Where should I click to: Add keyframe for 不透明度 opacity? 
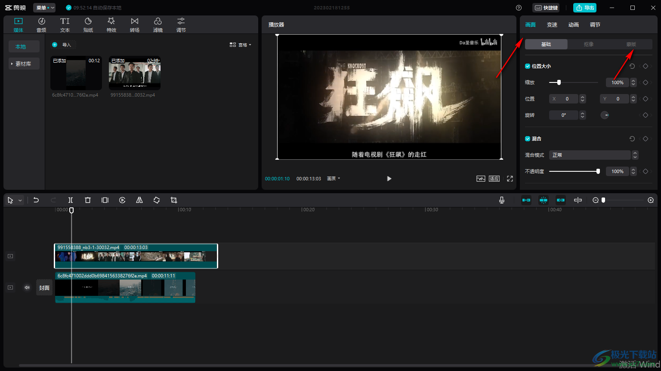pos(646,171)
